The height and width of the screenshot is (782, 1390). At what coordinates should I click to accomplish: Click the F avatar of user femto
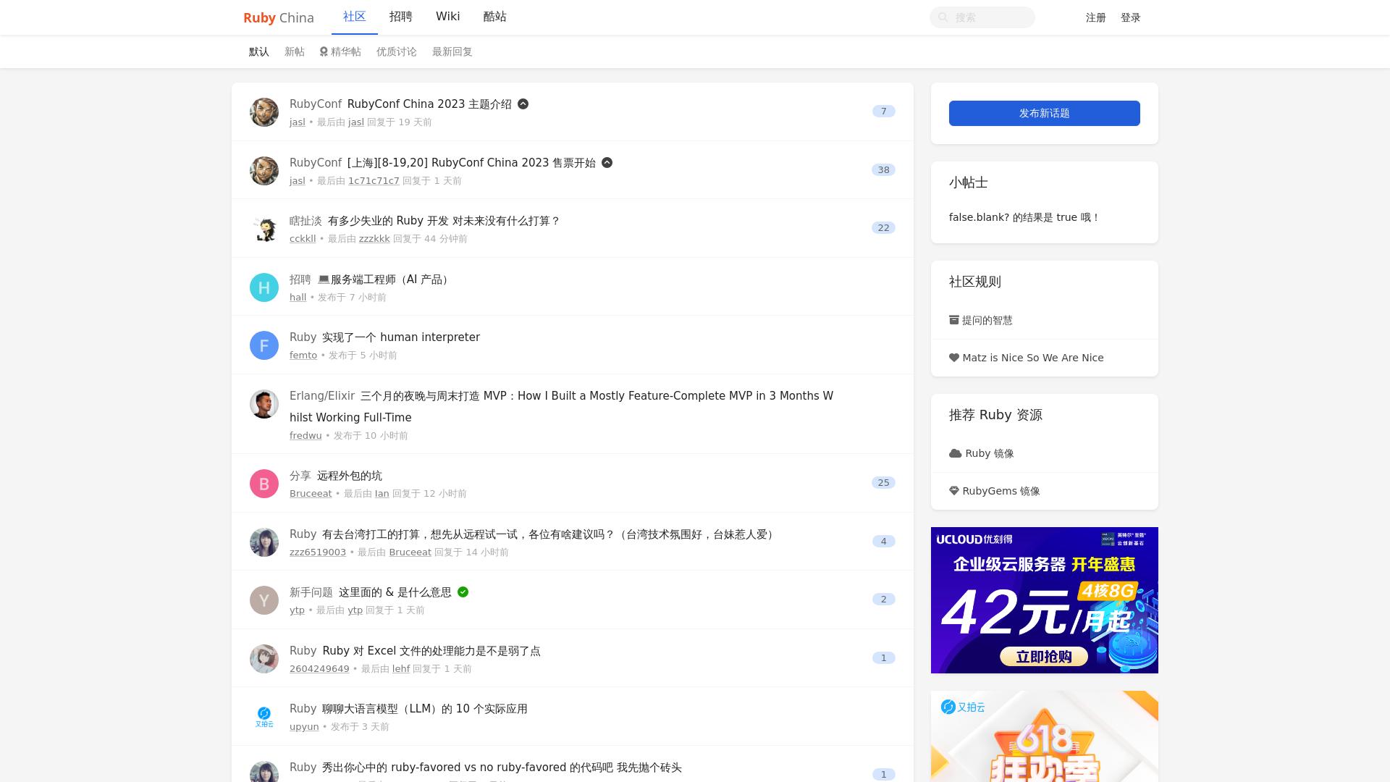[264, 345]
